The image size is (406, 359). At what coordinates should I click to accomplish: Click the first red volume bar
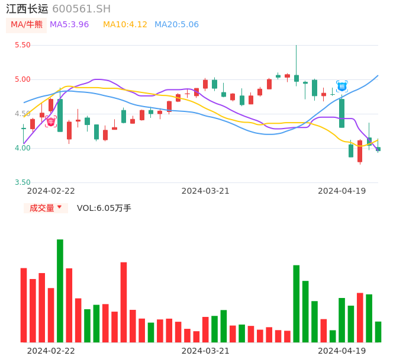pos(24,305)
